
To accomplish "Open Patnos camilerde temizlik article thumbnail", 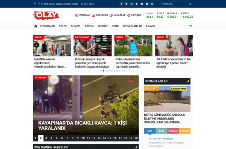I will point(133,46).
